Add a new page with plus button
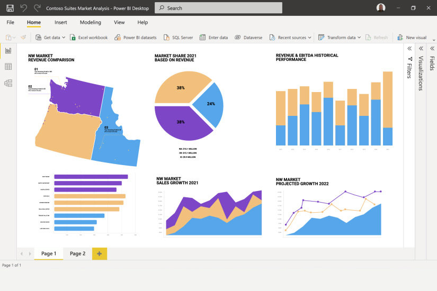 tap(100, 253)
